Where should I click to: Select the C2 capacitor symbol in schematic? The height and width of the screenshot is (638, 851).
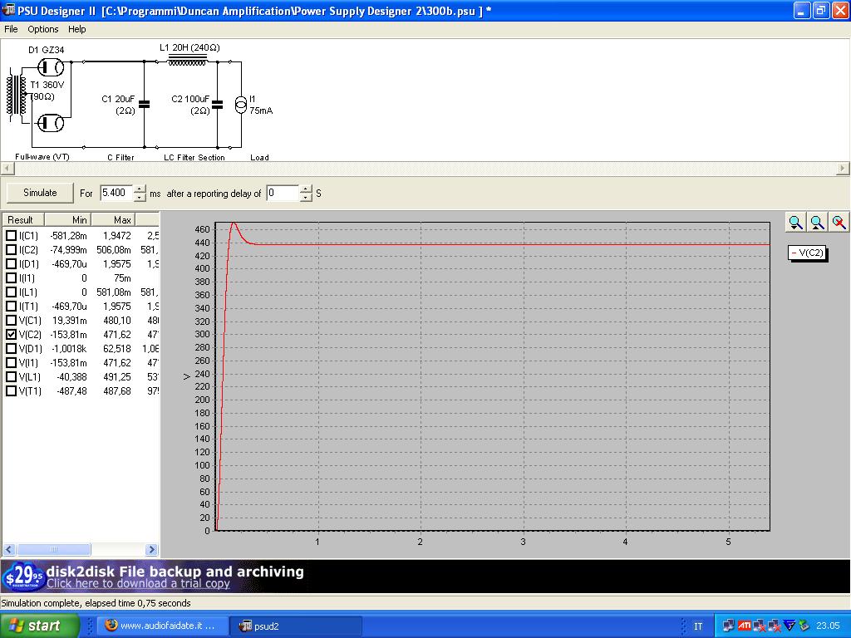(217, 104)
